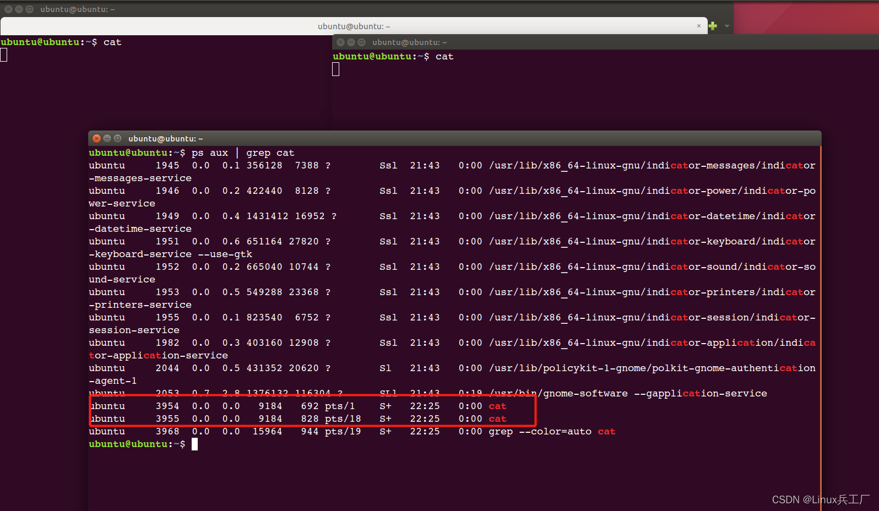Click the cursor in the back terminal
Viewport: 879px width, 511px height.
[x=4, y=55]
